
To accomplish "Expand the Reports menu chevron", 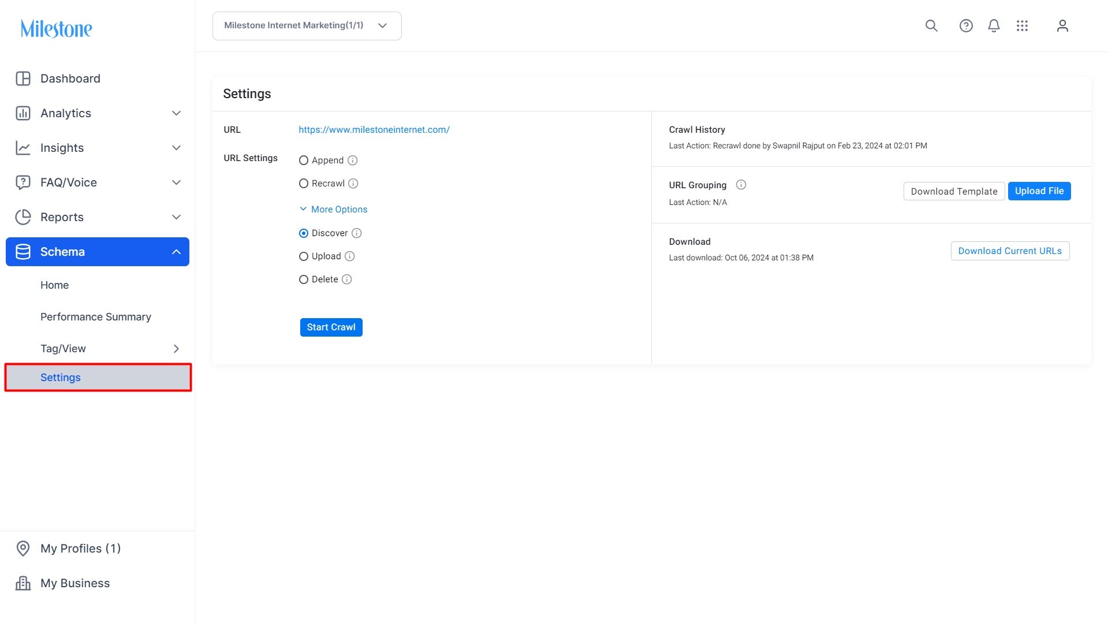I will point(177,217).
